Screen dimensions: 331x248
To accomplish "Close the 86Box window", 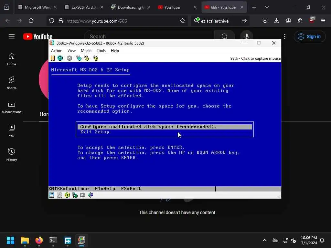I will (274, 43).
